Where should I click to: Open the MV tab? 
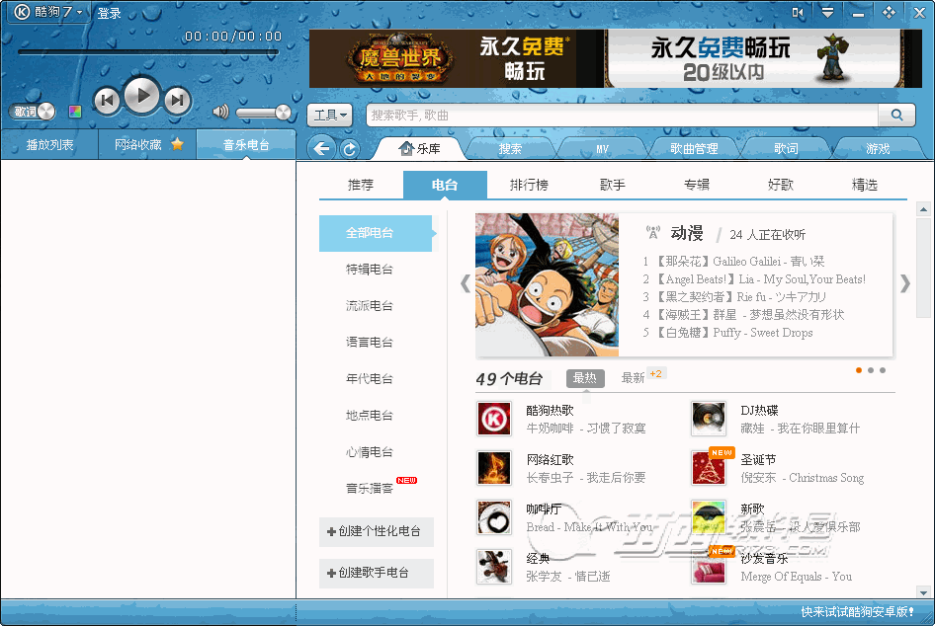click(x=602, y=149)
